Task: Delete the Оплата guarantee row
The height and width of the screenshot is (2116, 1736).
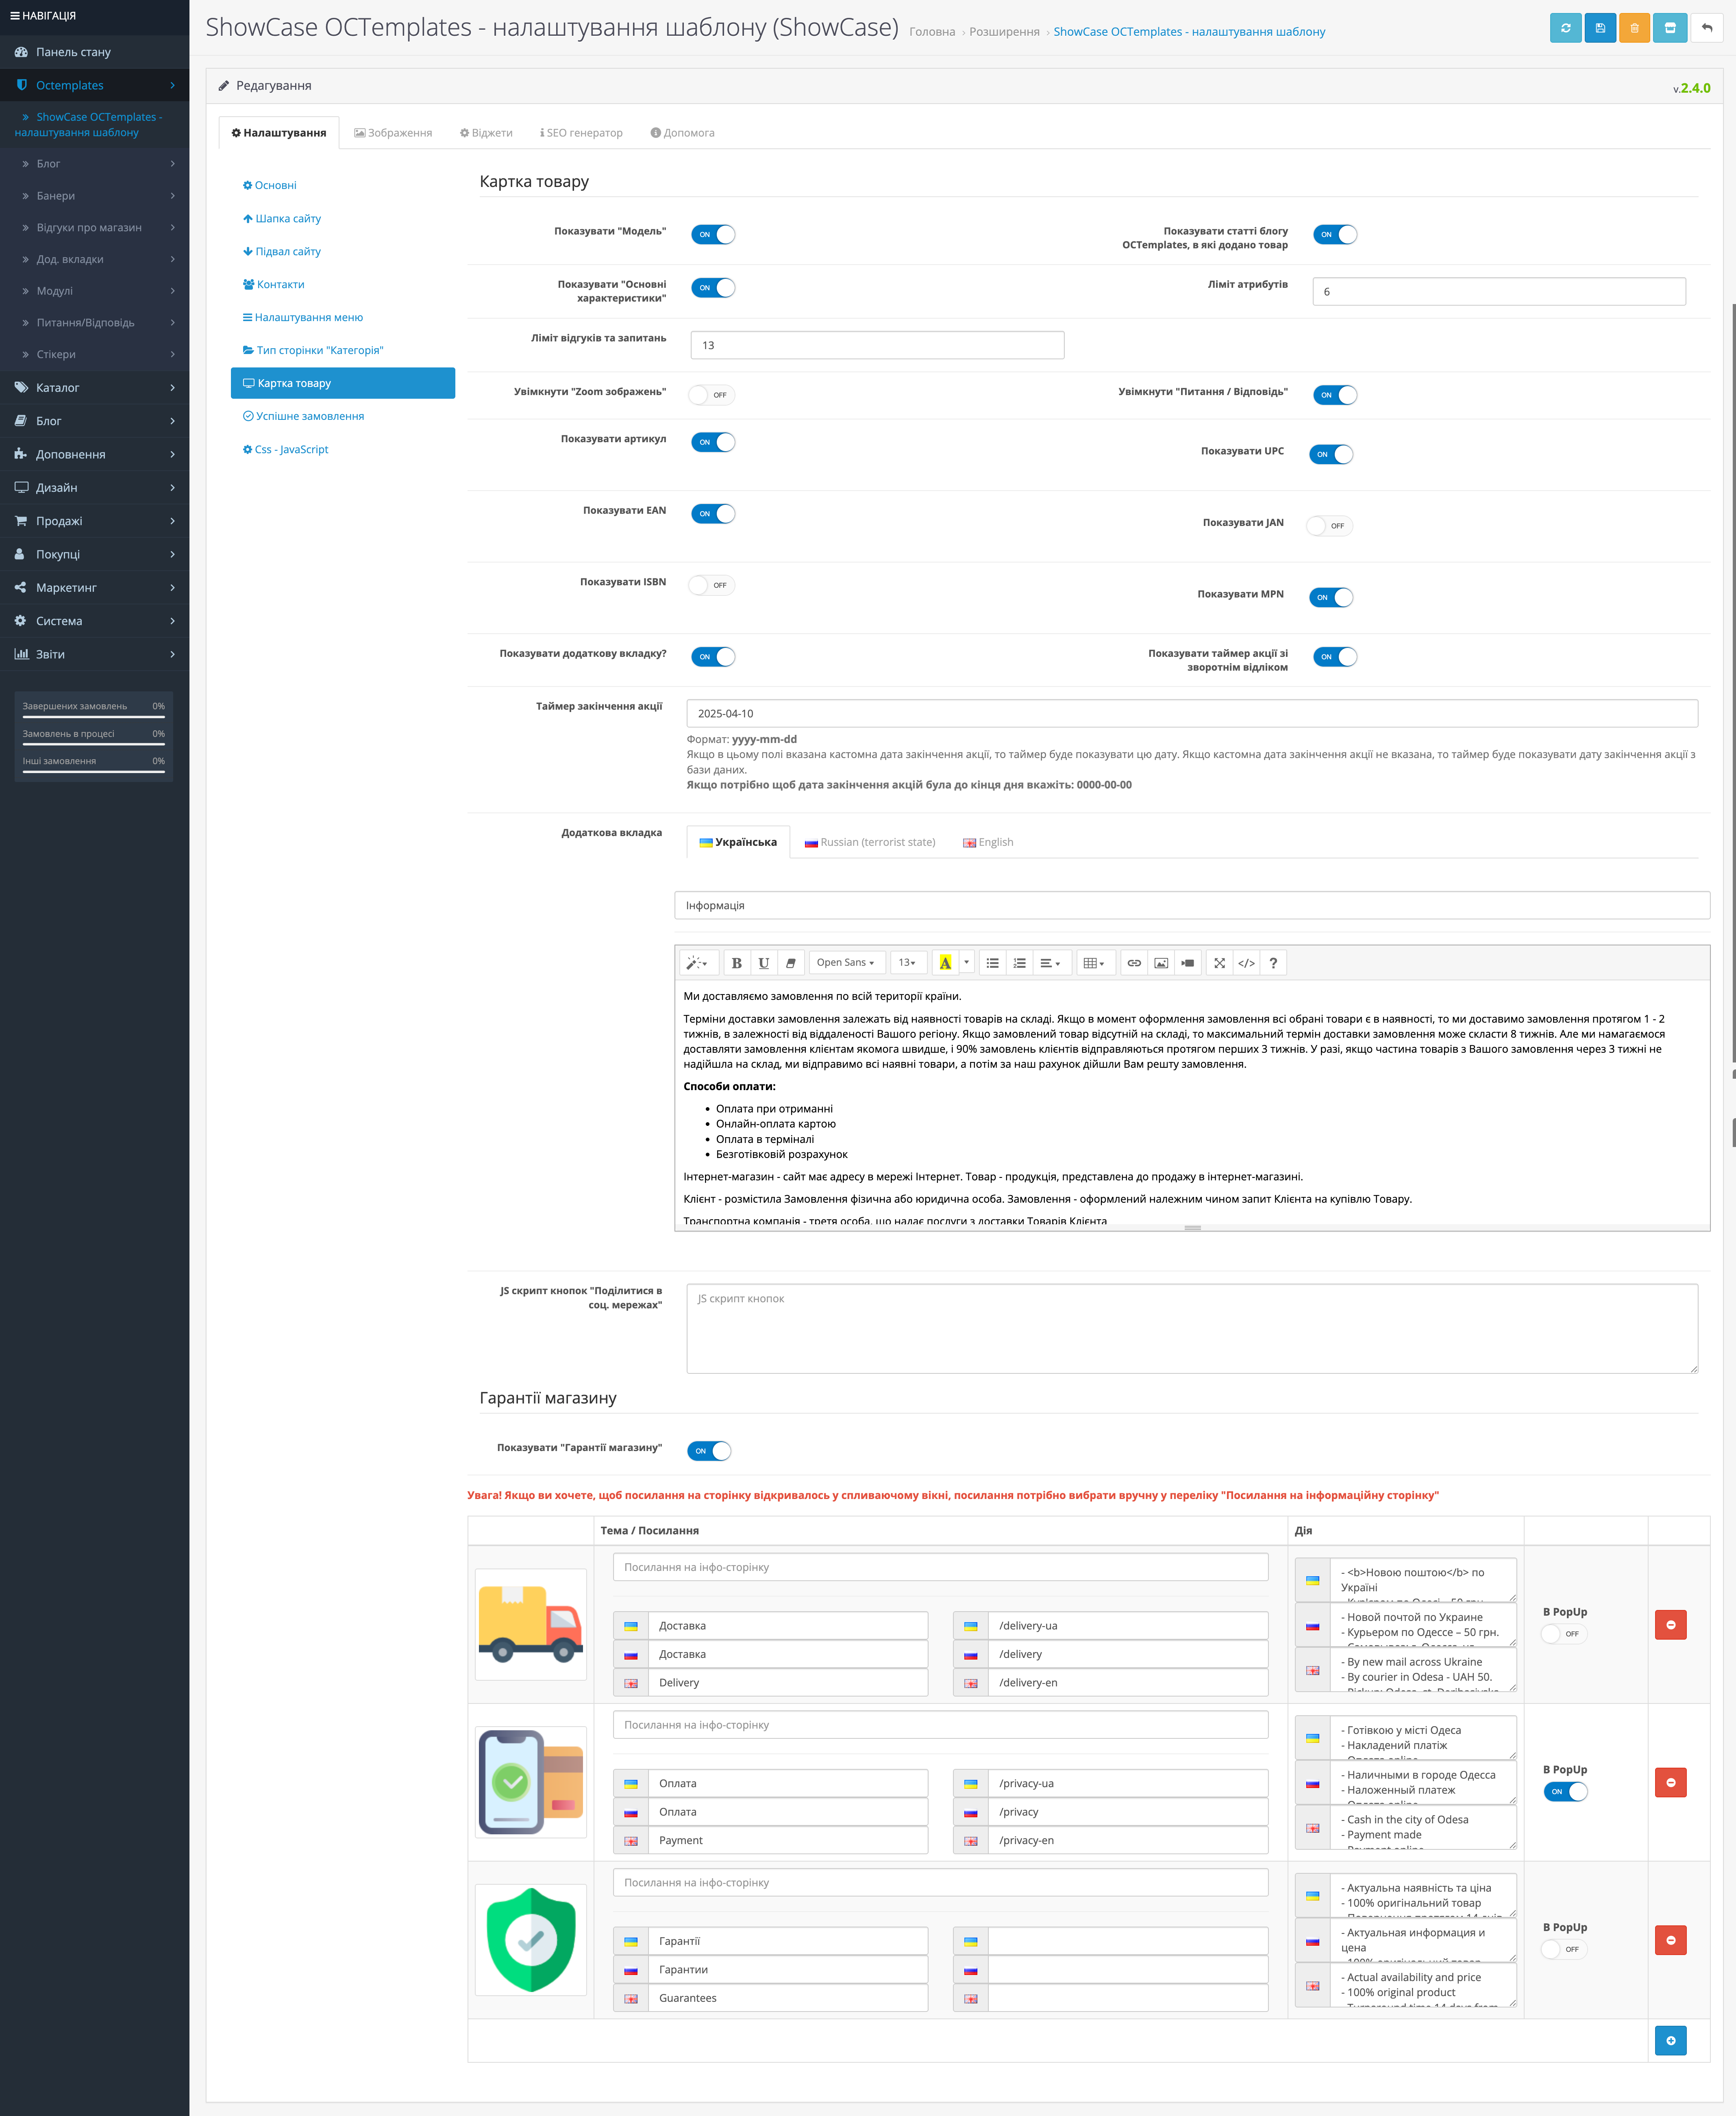Action: coord(1670,1782)
